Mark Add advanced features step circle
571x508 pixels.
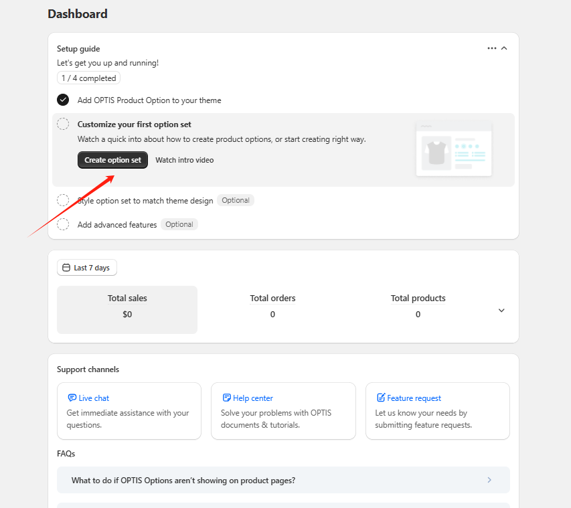[63, 224]
